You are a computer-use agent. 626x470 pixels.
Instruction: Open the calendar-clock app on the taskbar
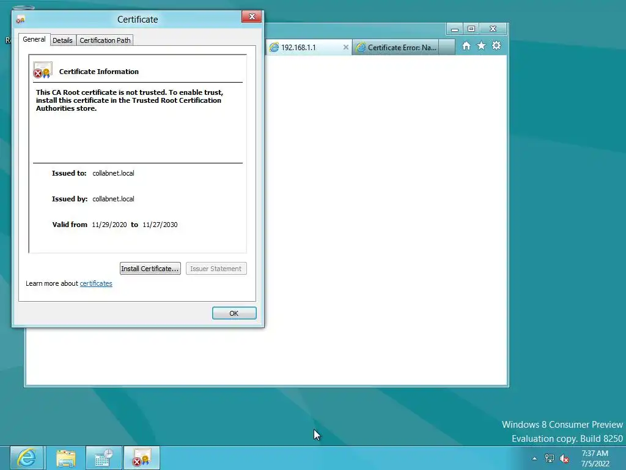104,458
